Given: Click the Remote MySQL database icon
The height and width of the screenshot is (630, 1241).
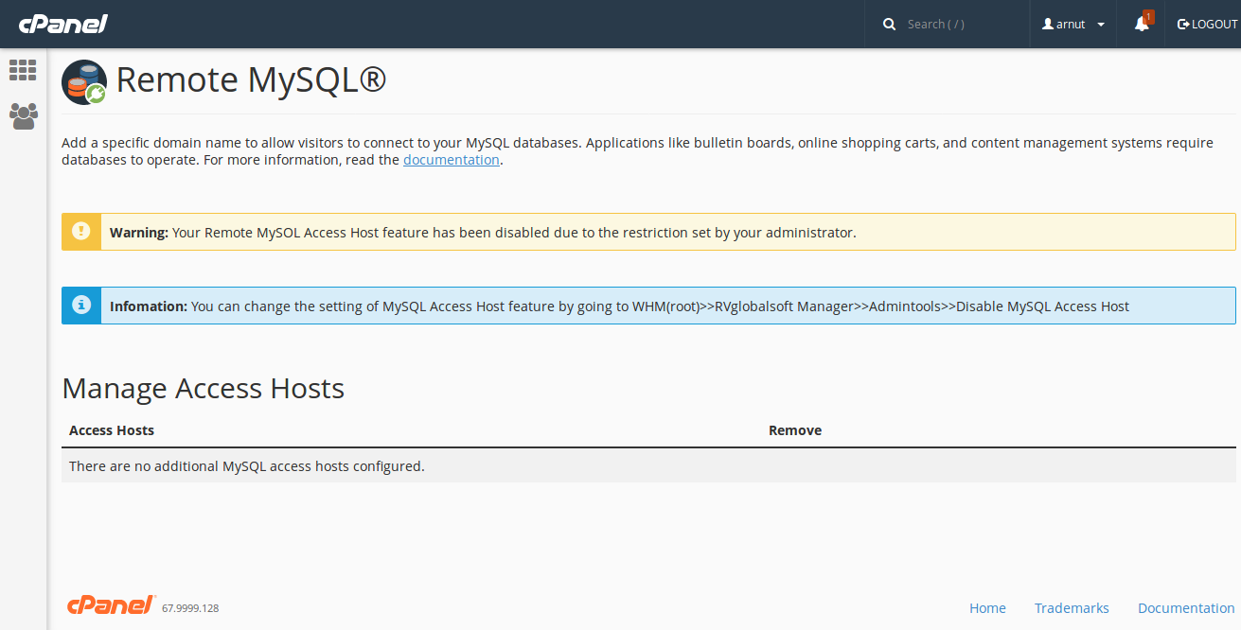Looking at the screenshot, I should pyautogui.click(x=83, y=81).
